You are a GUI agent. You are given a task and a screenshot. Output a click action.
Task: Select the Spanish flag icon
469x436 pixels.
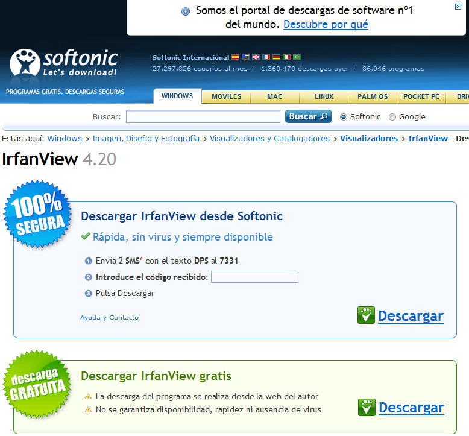235,57
